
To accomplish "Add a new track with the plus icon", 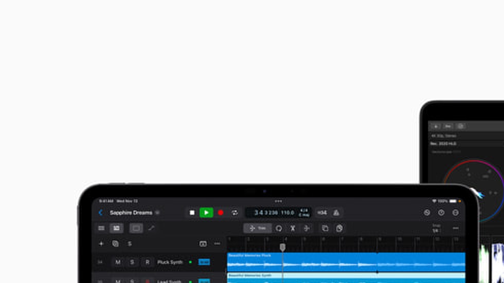I will (x=101, y=244).
